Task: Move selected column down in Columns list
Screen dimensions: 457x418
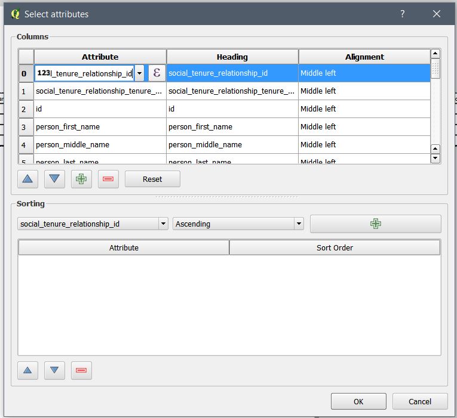Action: 54,179
